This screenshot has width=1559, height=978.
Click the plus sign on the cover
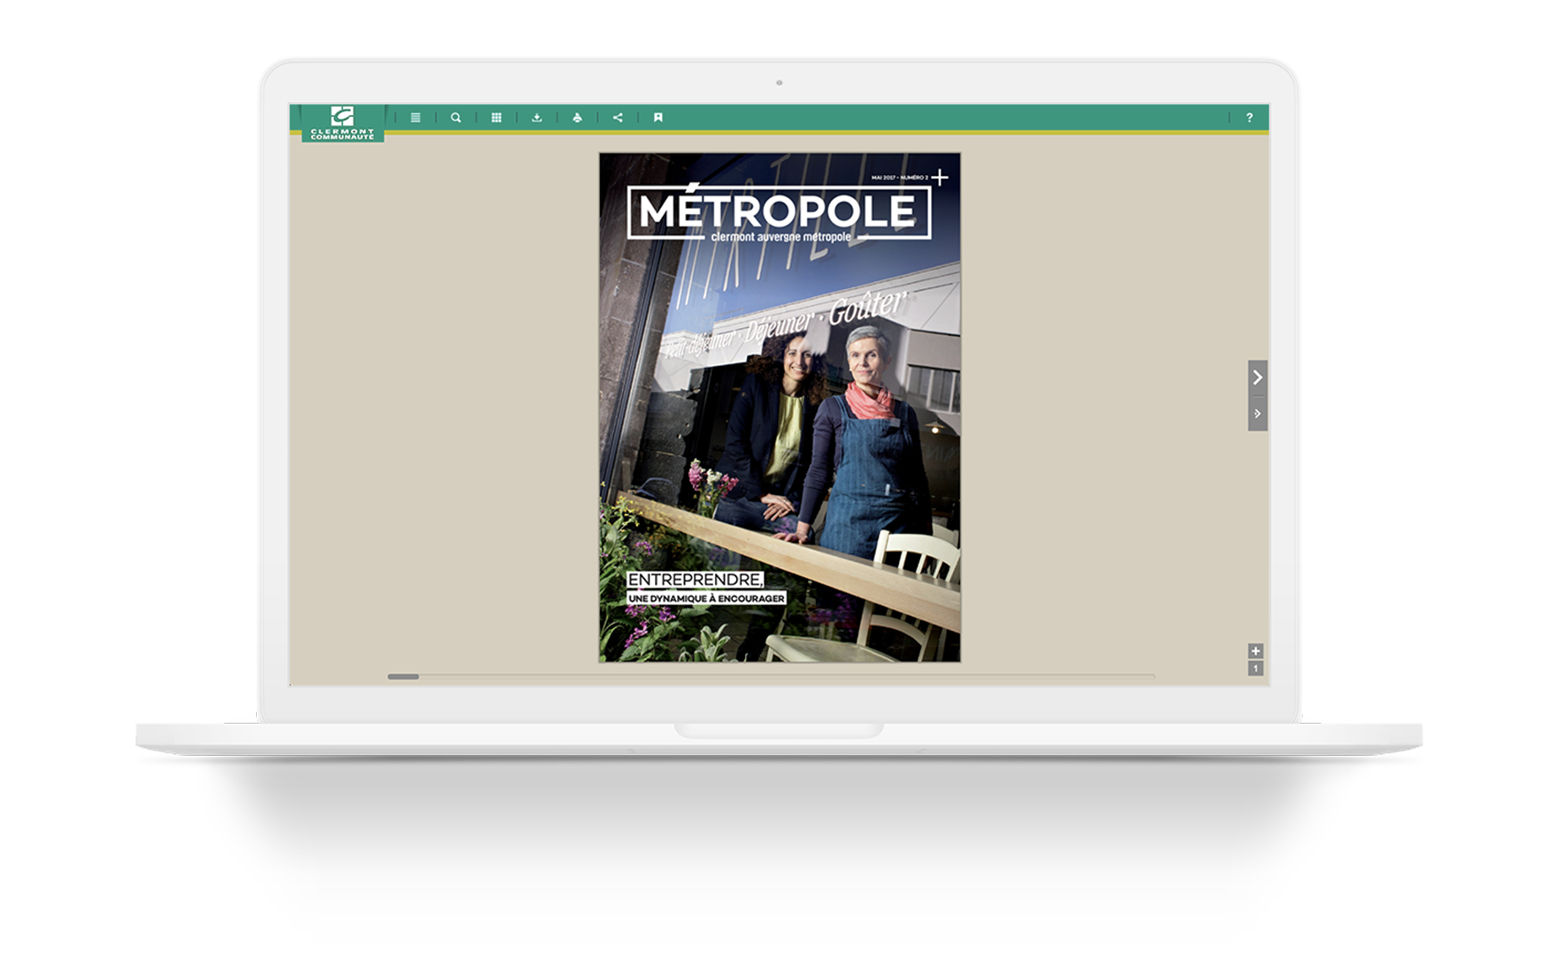(940, 178)
